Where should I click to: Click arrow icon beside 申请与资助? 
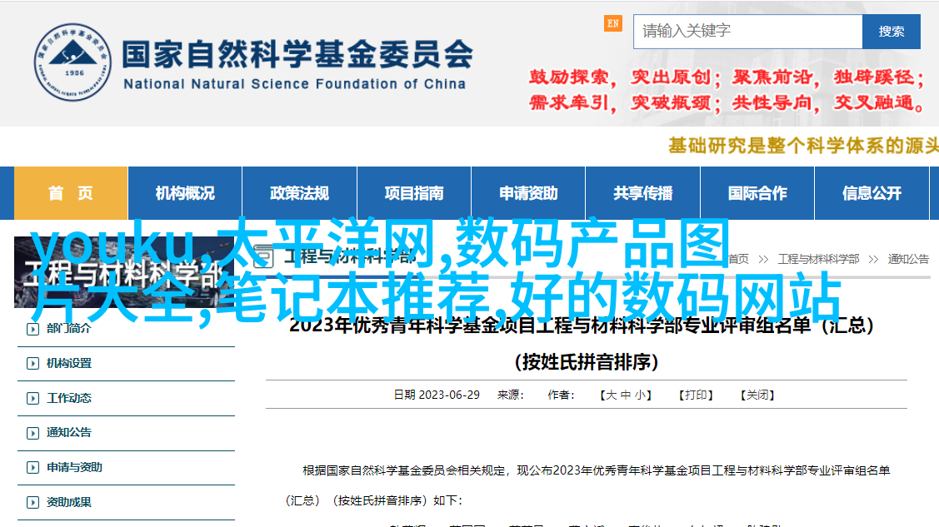(32, 468)
